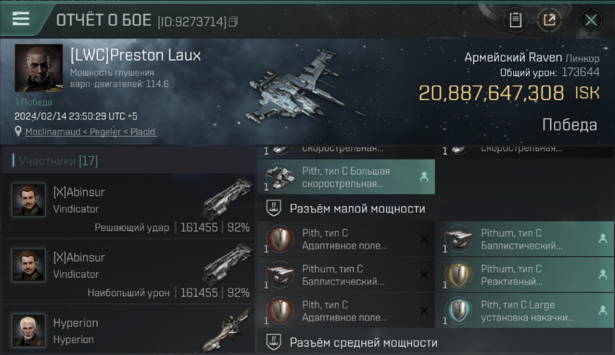Click the share/export report icon
Viewport: 615px width, 355px height.
click(x=549, y=20)
